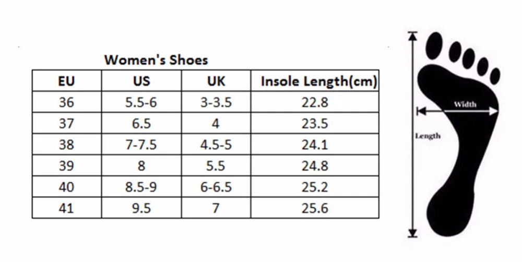Click insole length 24.8 cell
Screen dimensions: 522x262
(315, 165)
